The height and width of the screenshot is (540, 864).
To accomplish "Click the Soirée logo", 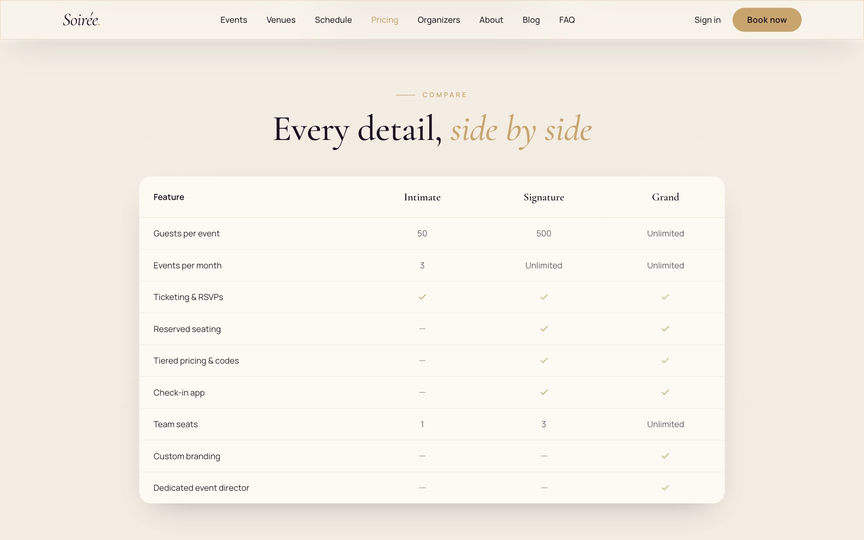I will 81,20.
